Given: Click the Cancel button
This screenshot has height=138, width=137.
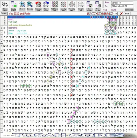Looking at the screenshot, I should coord(125,13).
